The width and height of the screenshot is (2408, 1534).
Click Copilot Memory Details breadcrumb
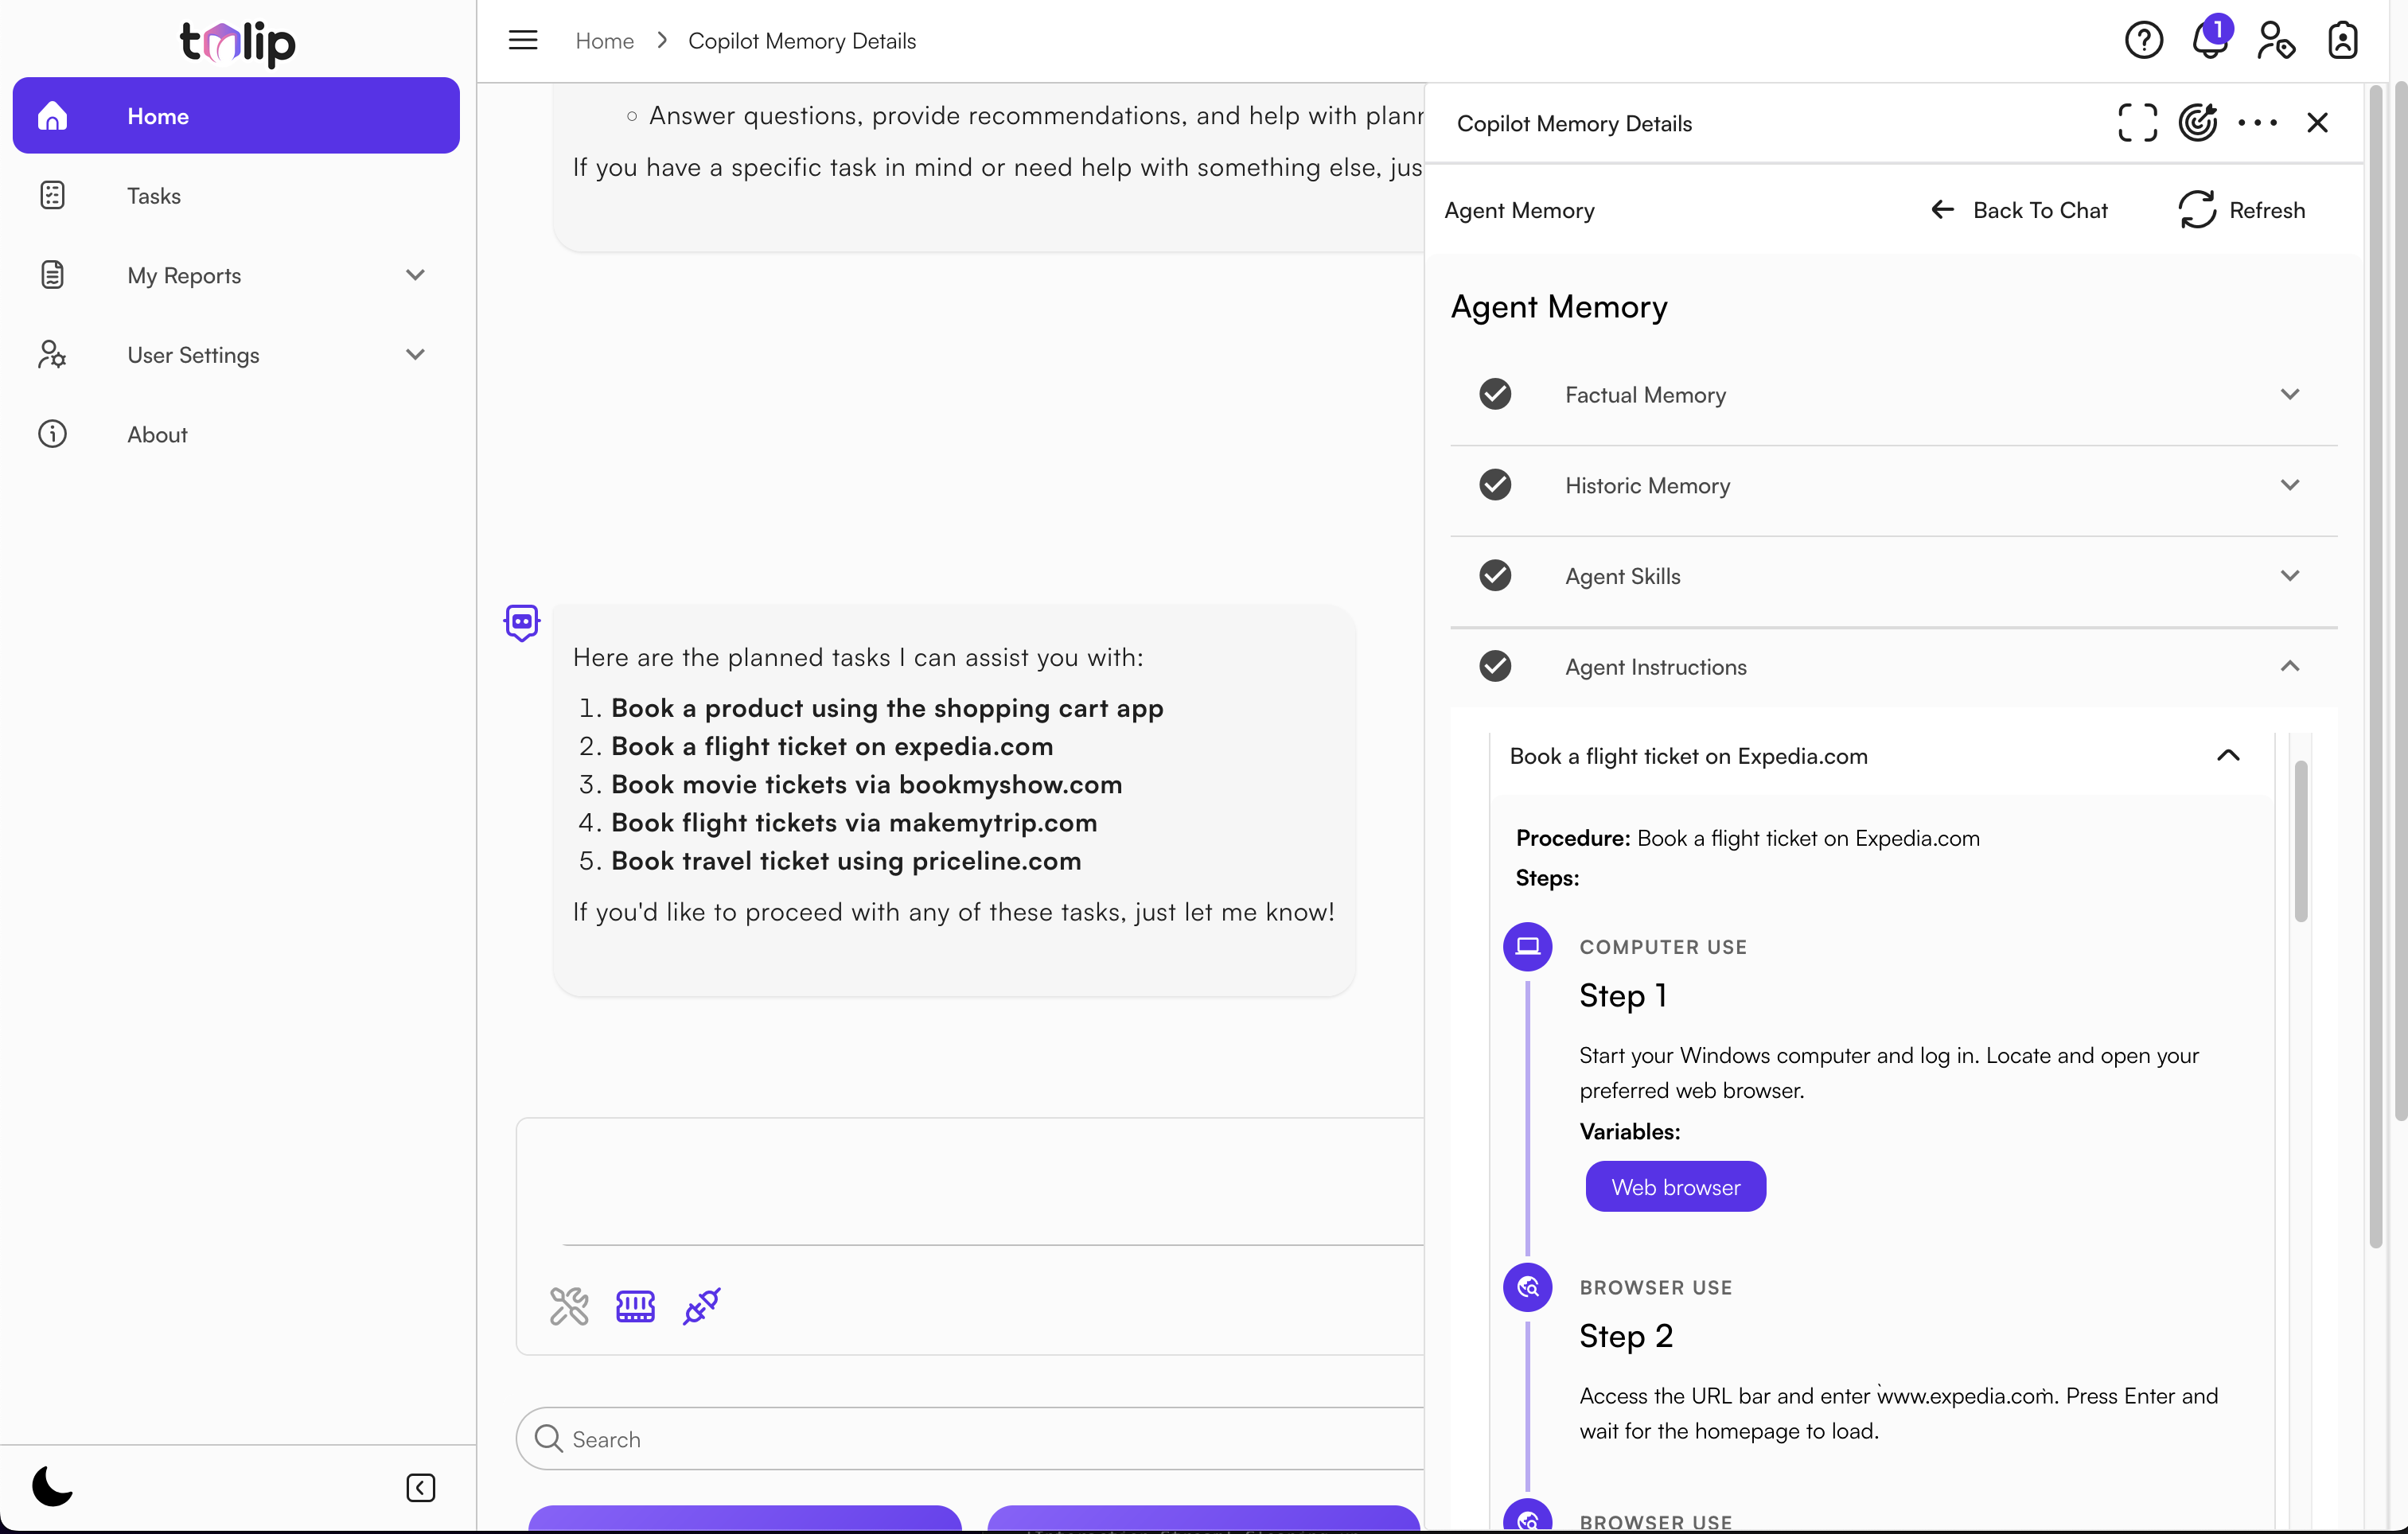pos(802,41)
